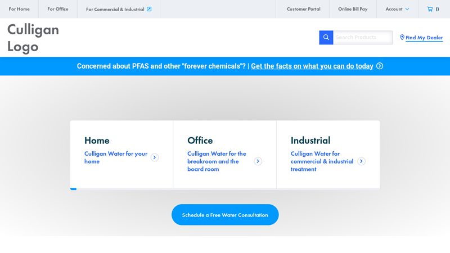Click inside the Search Products field
Image resolution: width=450 pixels, height=253 pixels.
[362, 38]
